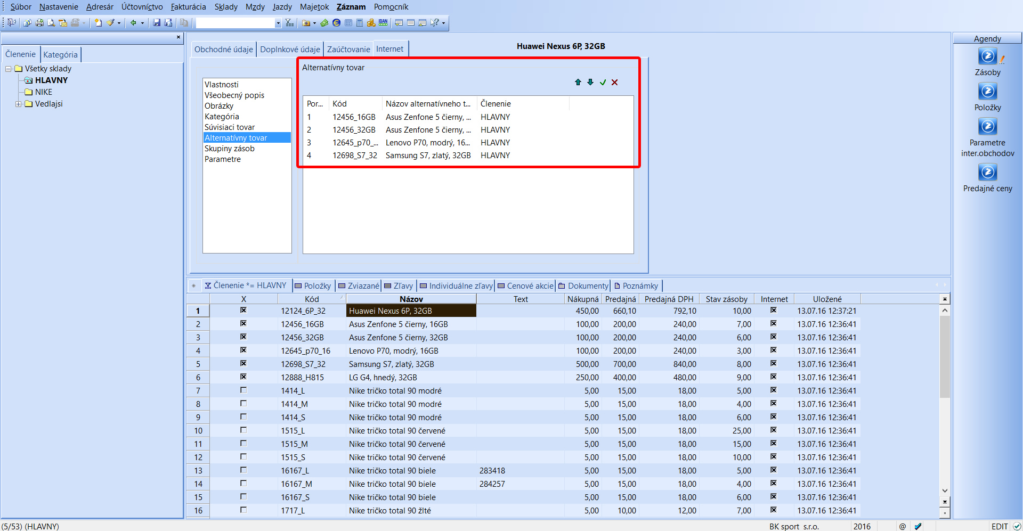The height and width of the screenshot is (531, 1023).
Task: Open the calculator toolbar icon
Action: point(360,22)
